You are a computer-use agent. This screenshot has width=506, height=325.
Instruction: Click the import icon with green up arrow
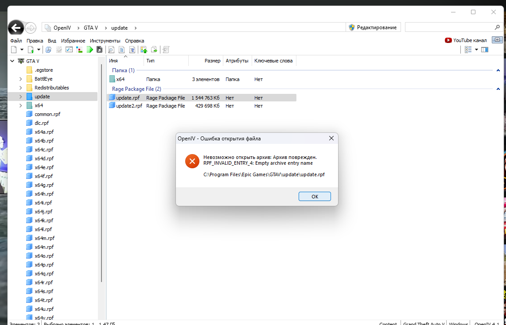point(144,50)
